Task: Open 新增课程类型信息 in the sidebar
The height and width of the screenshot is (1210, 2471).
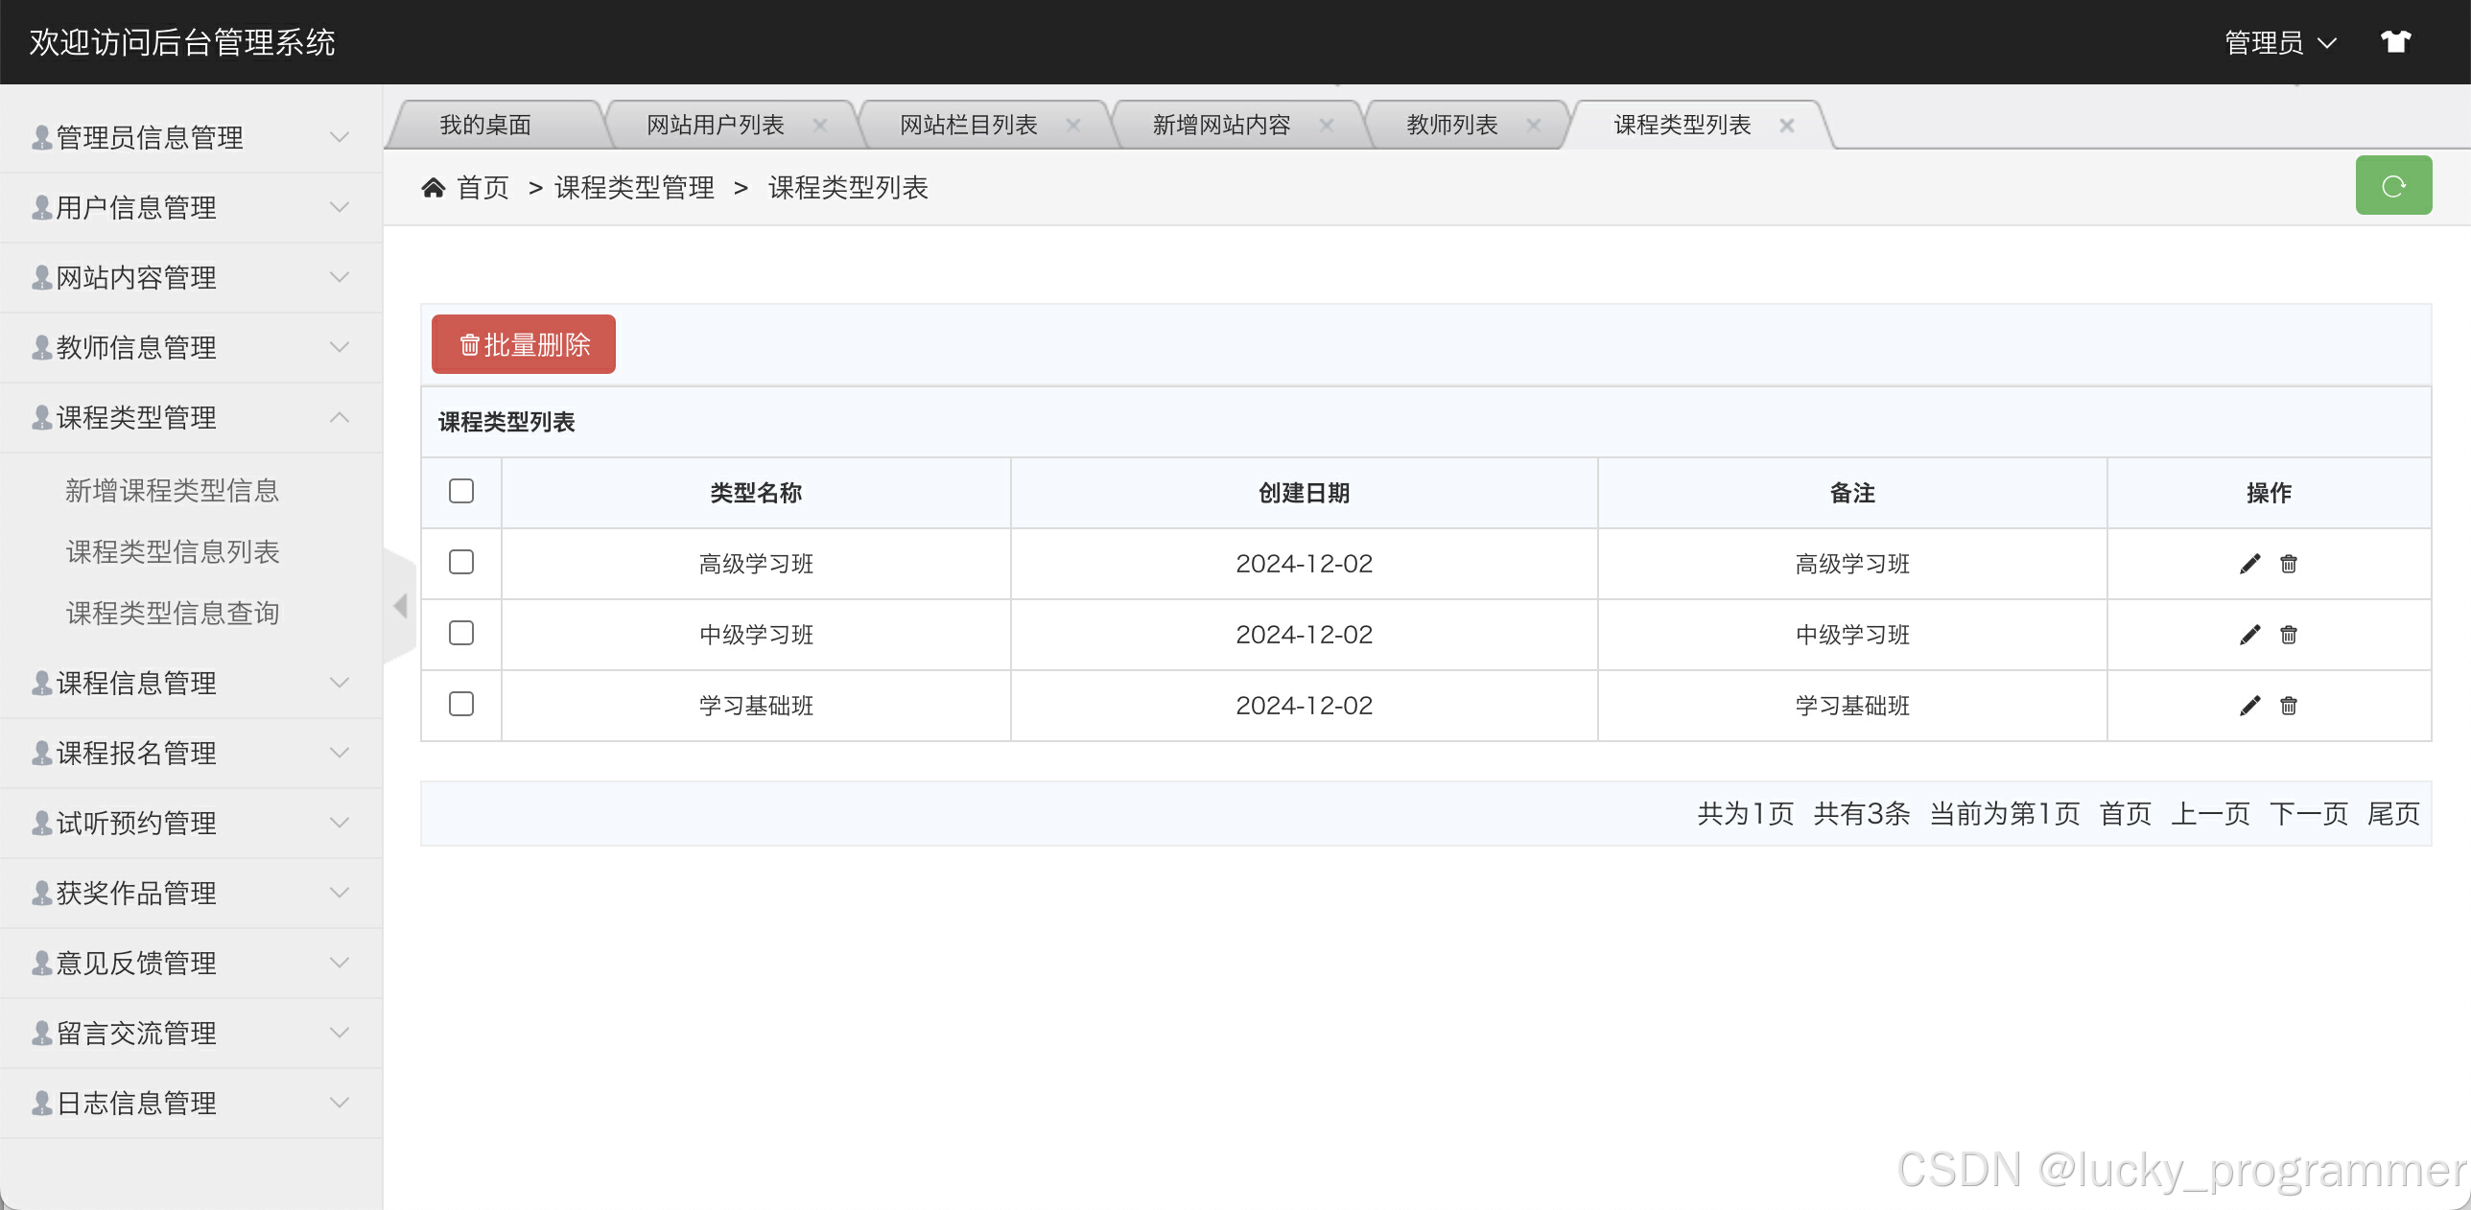Action: (x=173, y=491)
